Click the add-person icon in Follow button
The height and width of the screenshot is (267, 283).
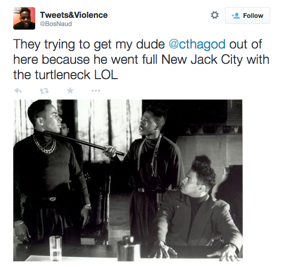pos(236,16)
